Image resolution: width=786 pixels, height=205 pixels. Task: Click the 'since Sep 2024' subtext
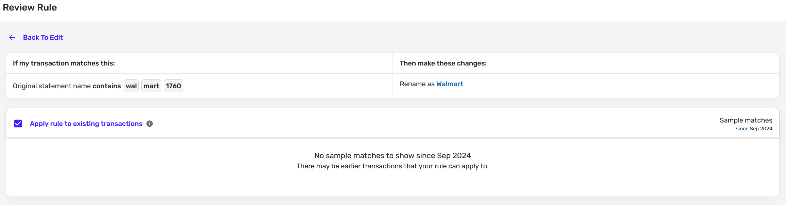click(x=754, y=129)
